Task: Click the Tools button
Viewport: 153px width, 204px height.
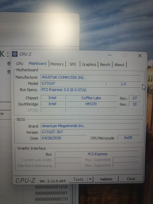Action: coord(78,180)
